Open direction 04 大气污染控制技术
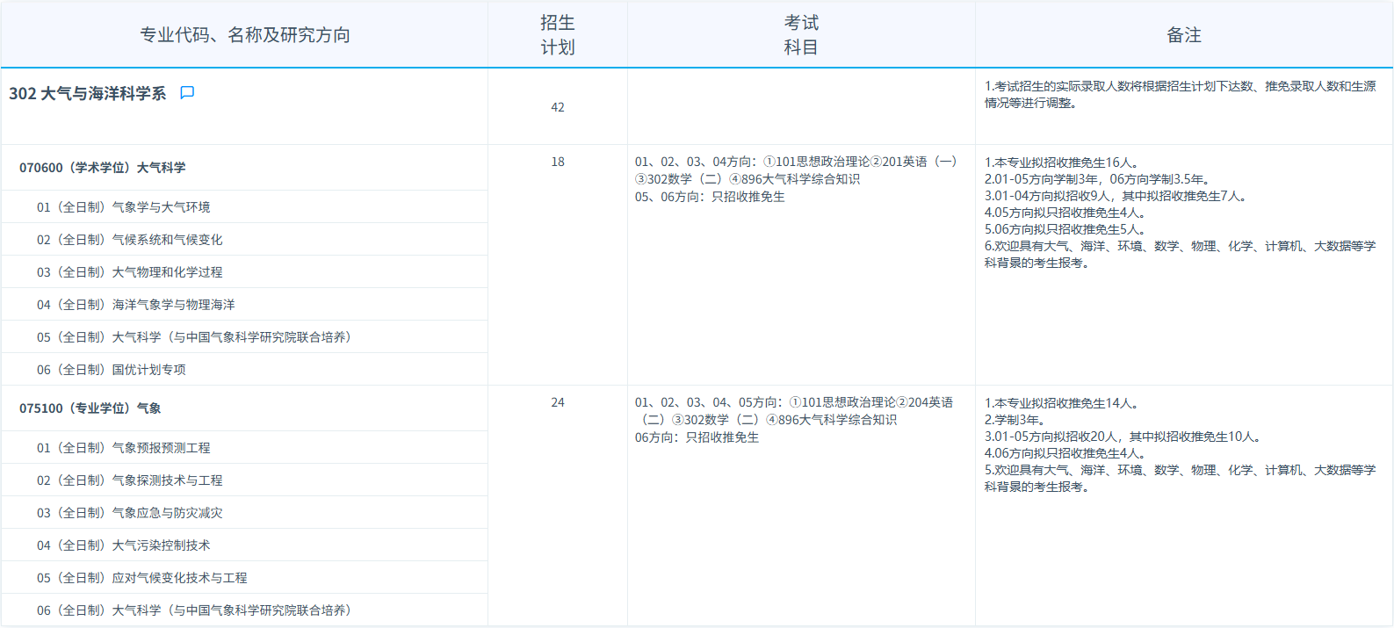This screenshot has height=628, width=1394. (x=123, y=545)
